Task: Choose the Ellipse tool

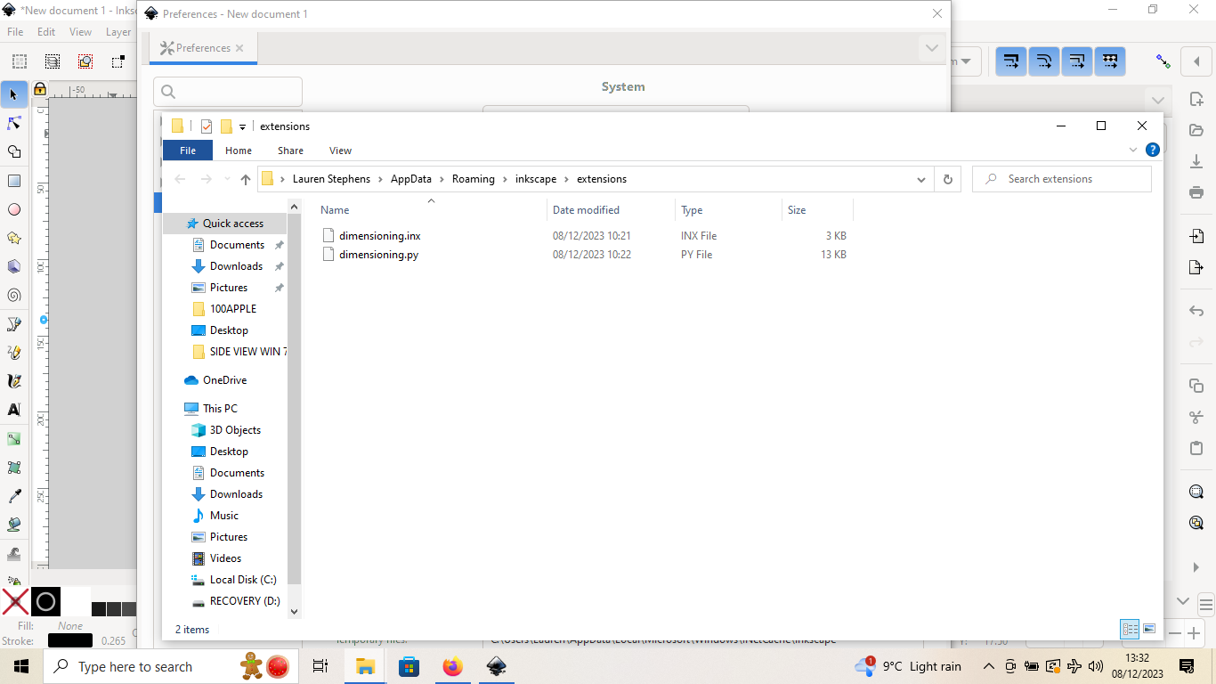Action: point(14,209)
